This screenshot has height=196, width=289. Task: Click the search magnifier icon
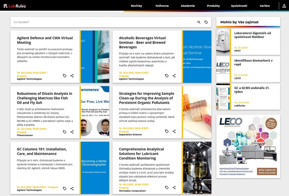coord(199,22)
